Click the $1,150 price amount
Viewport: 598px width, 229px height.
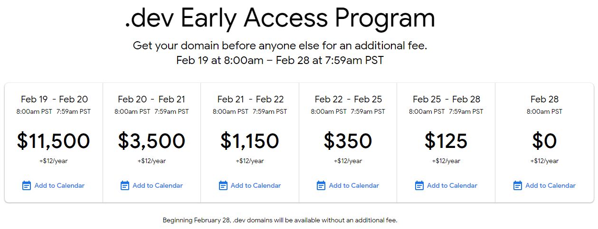tap(250, 141)
